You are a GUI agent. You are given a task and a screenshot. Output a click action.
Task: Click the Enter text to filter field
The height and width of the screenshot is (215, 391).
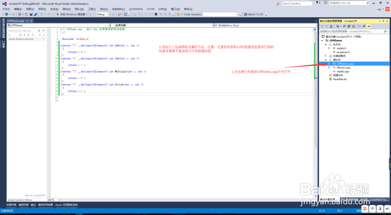[x=22, y=30]
